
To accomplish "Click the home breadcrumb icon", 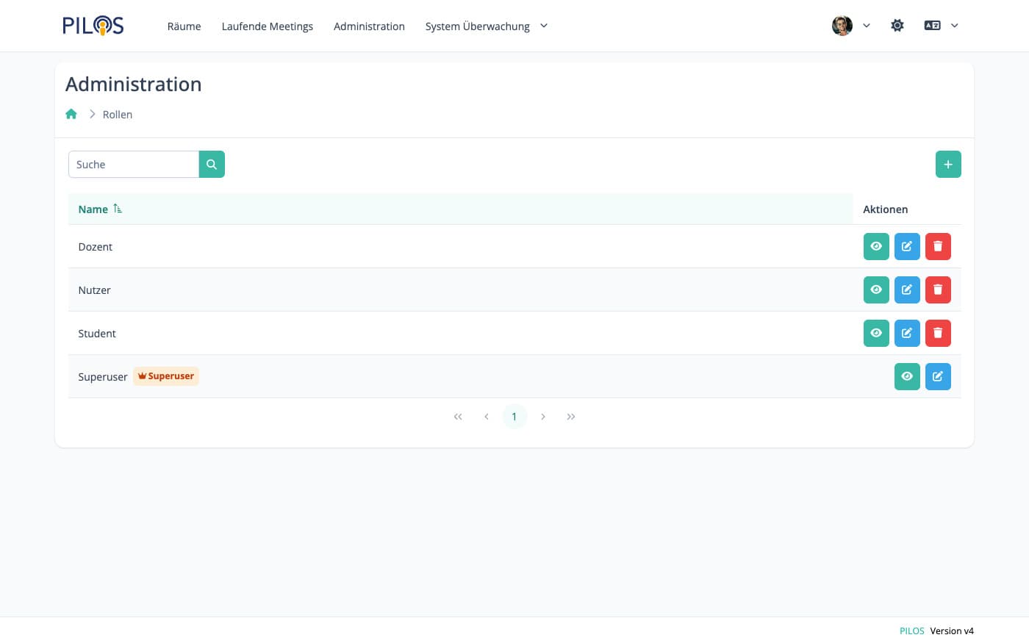I will [71, 114].
